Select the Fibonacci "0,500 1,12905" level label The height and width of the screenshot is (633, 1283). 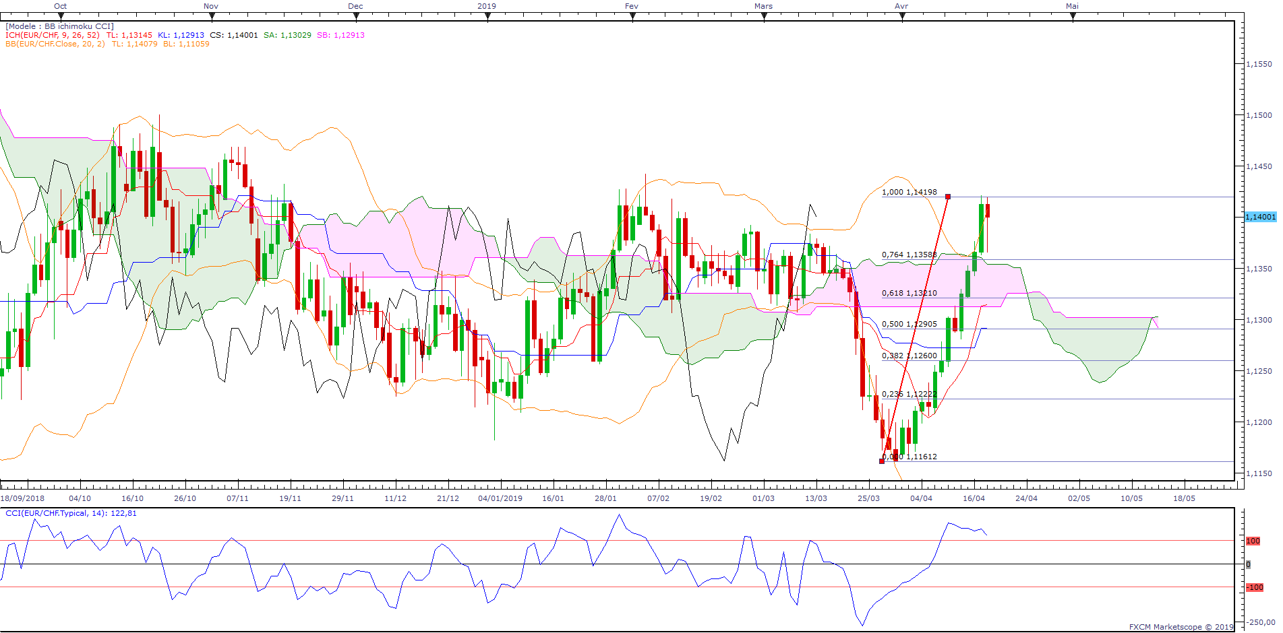coord(909,324)
